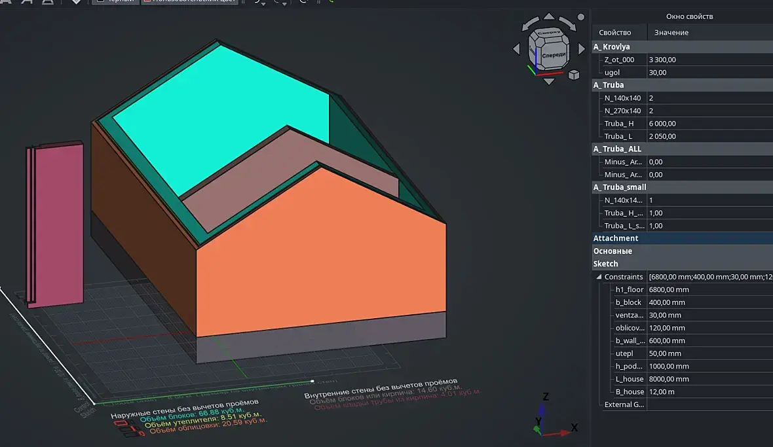Edit the Truba_H_... value 1,00

[710, 213]
